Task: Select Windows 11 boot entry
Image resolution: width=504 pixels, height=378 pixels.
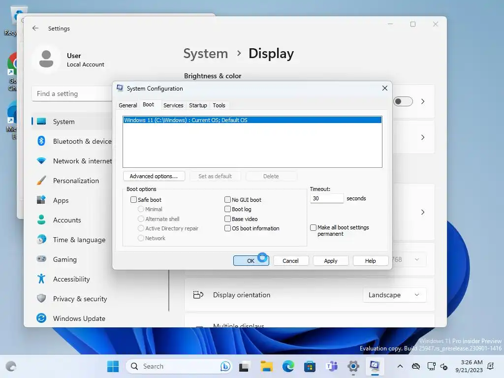Action: click(x=252, y=120)
